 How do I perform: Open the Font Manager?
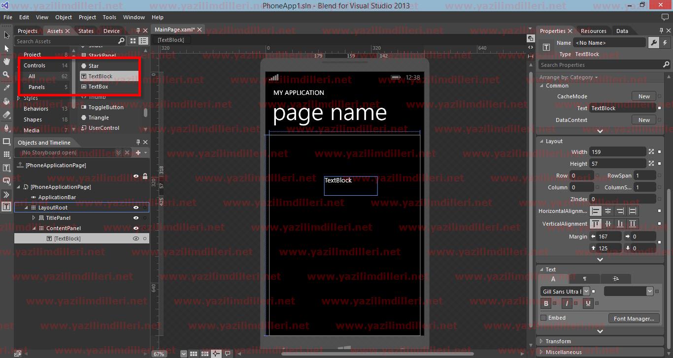(x=634, y=319)
